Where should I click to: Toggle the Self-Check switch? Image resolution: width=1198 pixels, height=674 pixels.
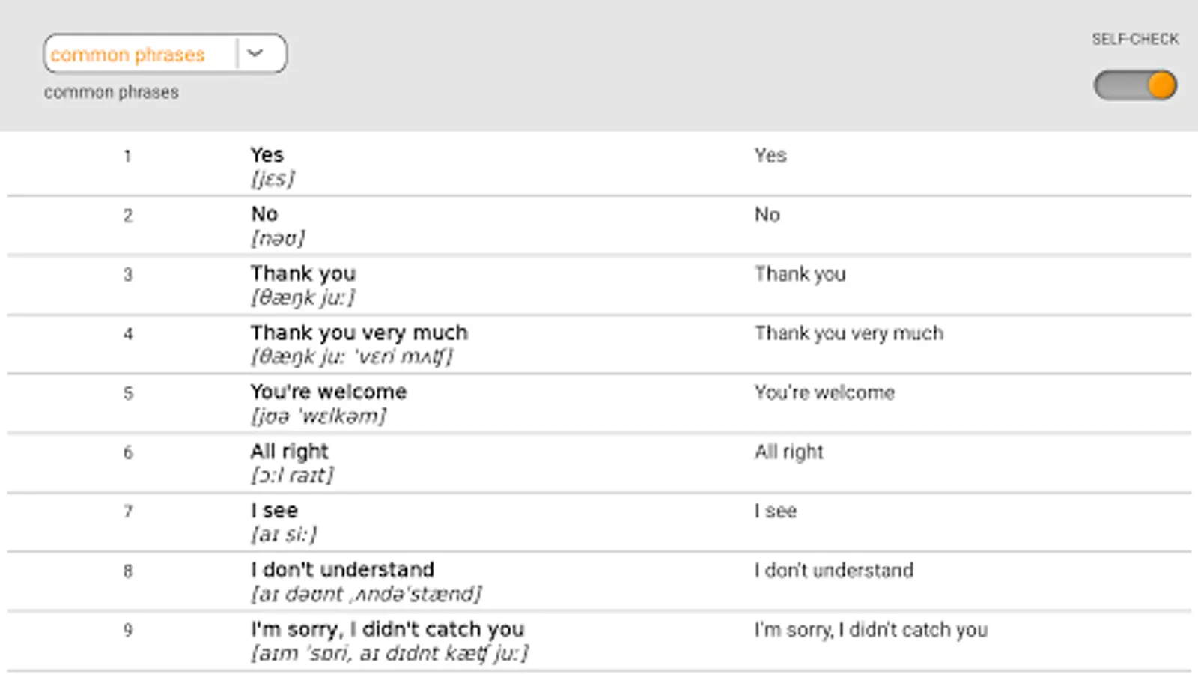(1135, 85)
